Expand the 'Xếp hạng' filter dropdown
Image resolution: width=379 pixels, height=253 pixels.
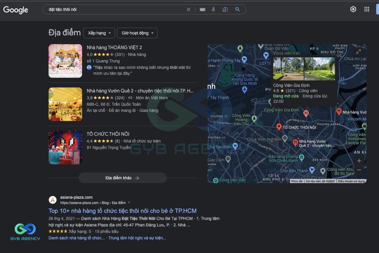(x=99, y=33)
